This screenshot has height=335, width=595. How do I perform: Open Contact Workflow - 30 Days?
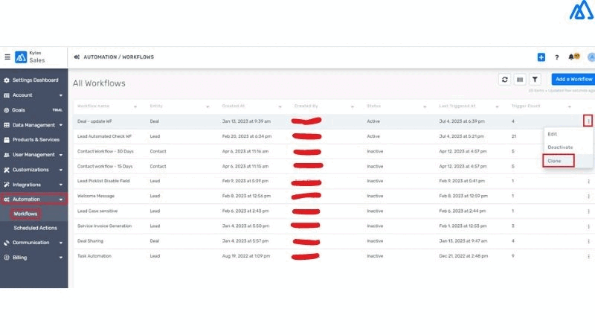pyautogui.click(x=106, y=151)
